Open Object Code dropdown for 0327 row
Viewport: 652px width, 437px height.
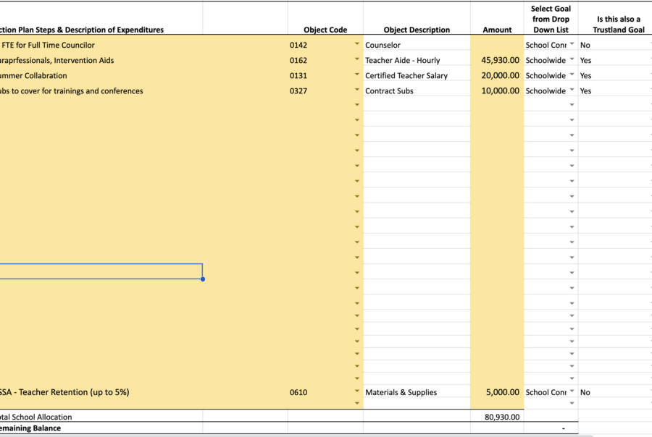(356, 90)
